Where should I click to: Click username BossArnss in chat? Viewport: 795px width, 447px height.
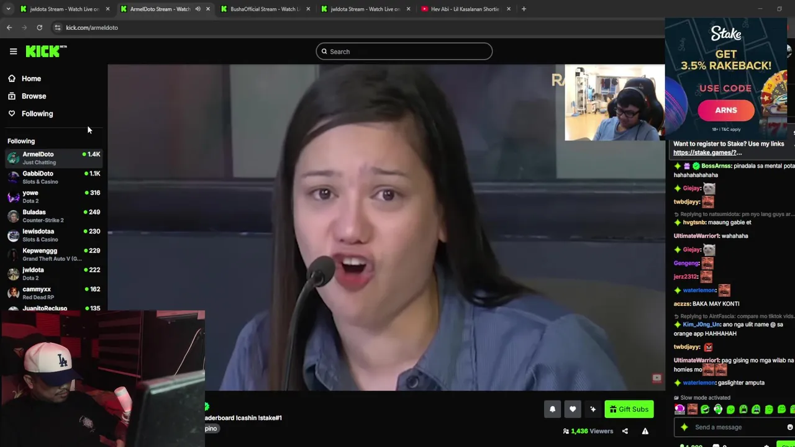(x=716, y=166)
